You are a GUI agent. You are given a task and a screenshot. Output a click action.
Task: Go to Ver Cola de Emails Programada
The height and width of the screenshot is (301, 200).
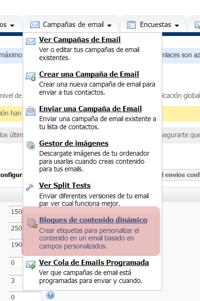[x=94, y=263]
